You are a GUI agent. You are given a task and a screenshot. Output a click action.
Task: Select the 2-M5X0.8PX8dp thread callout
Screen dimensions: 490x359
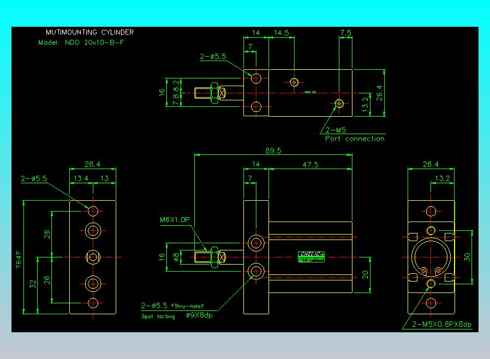tap(441, 324)
